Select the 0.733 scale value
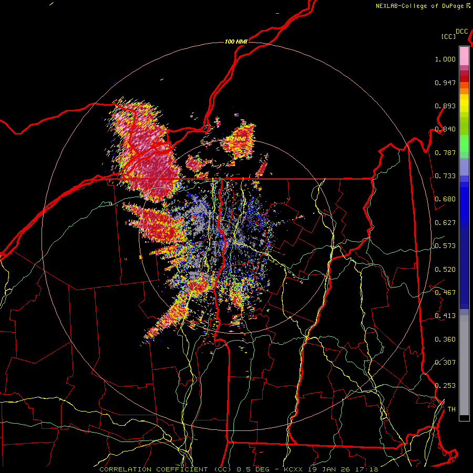 click(x=445, y=176)
